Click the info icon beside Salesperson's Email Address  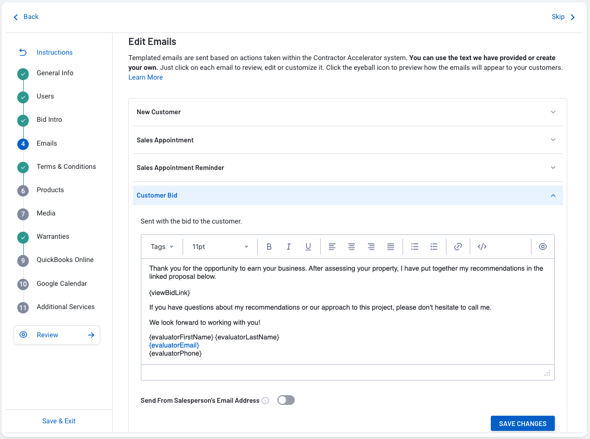pyautogui.click(x=265, y=401)
